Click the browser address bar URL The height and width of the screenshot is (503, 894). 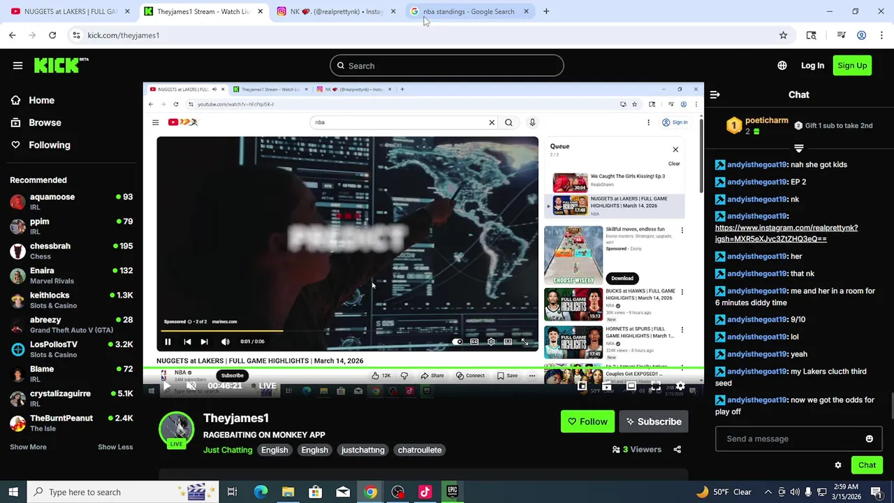click(x=124, y=35)
